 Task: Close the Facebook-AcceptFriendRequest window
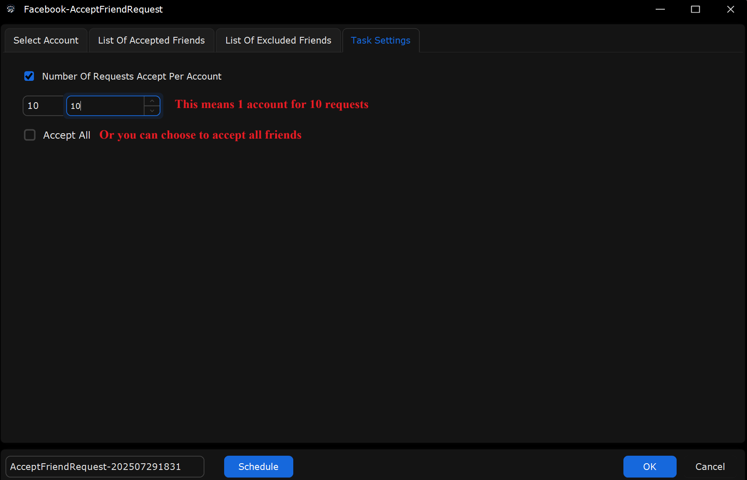(731, 9)
